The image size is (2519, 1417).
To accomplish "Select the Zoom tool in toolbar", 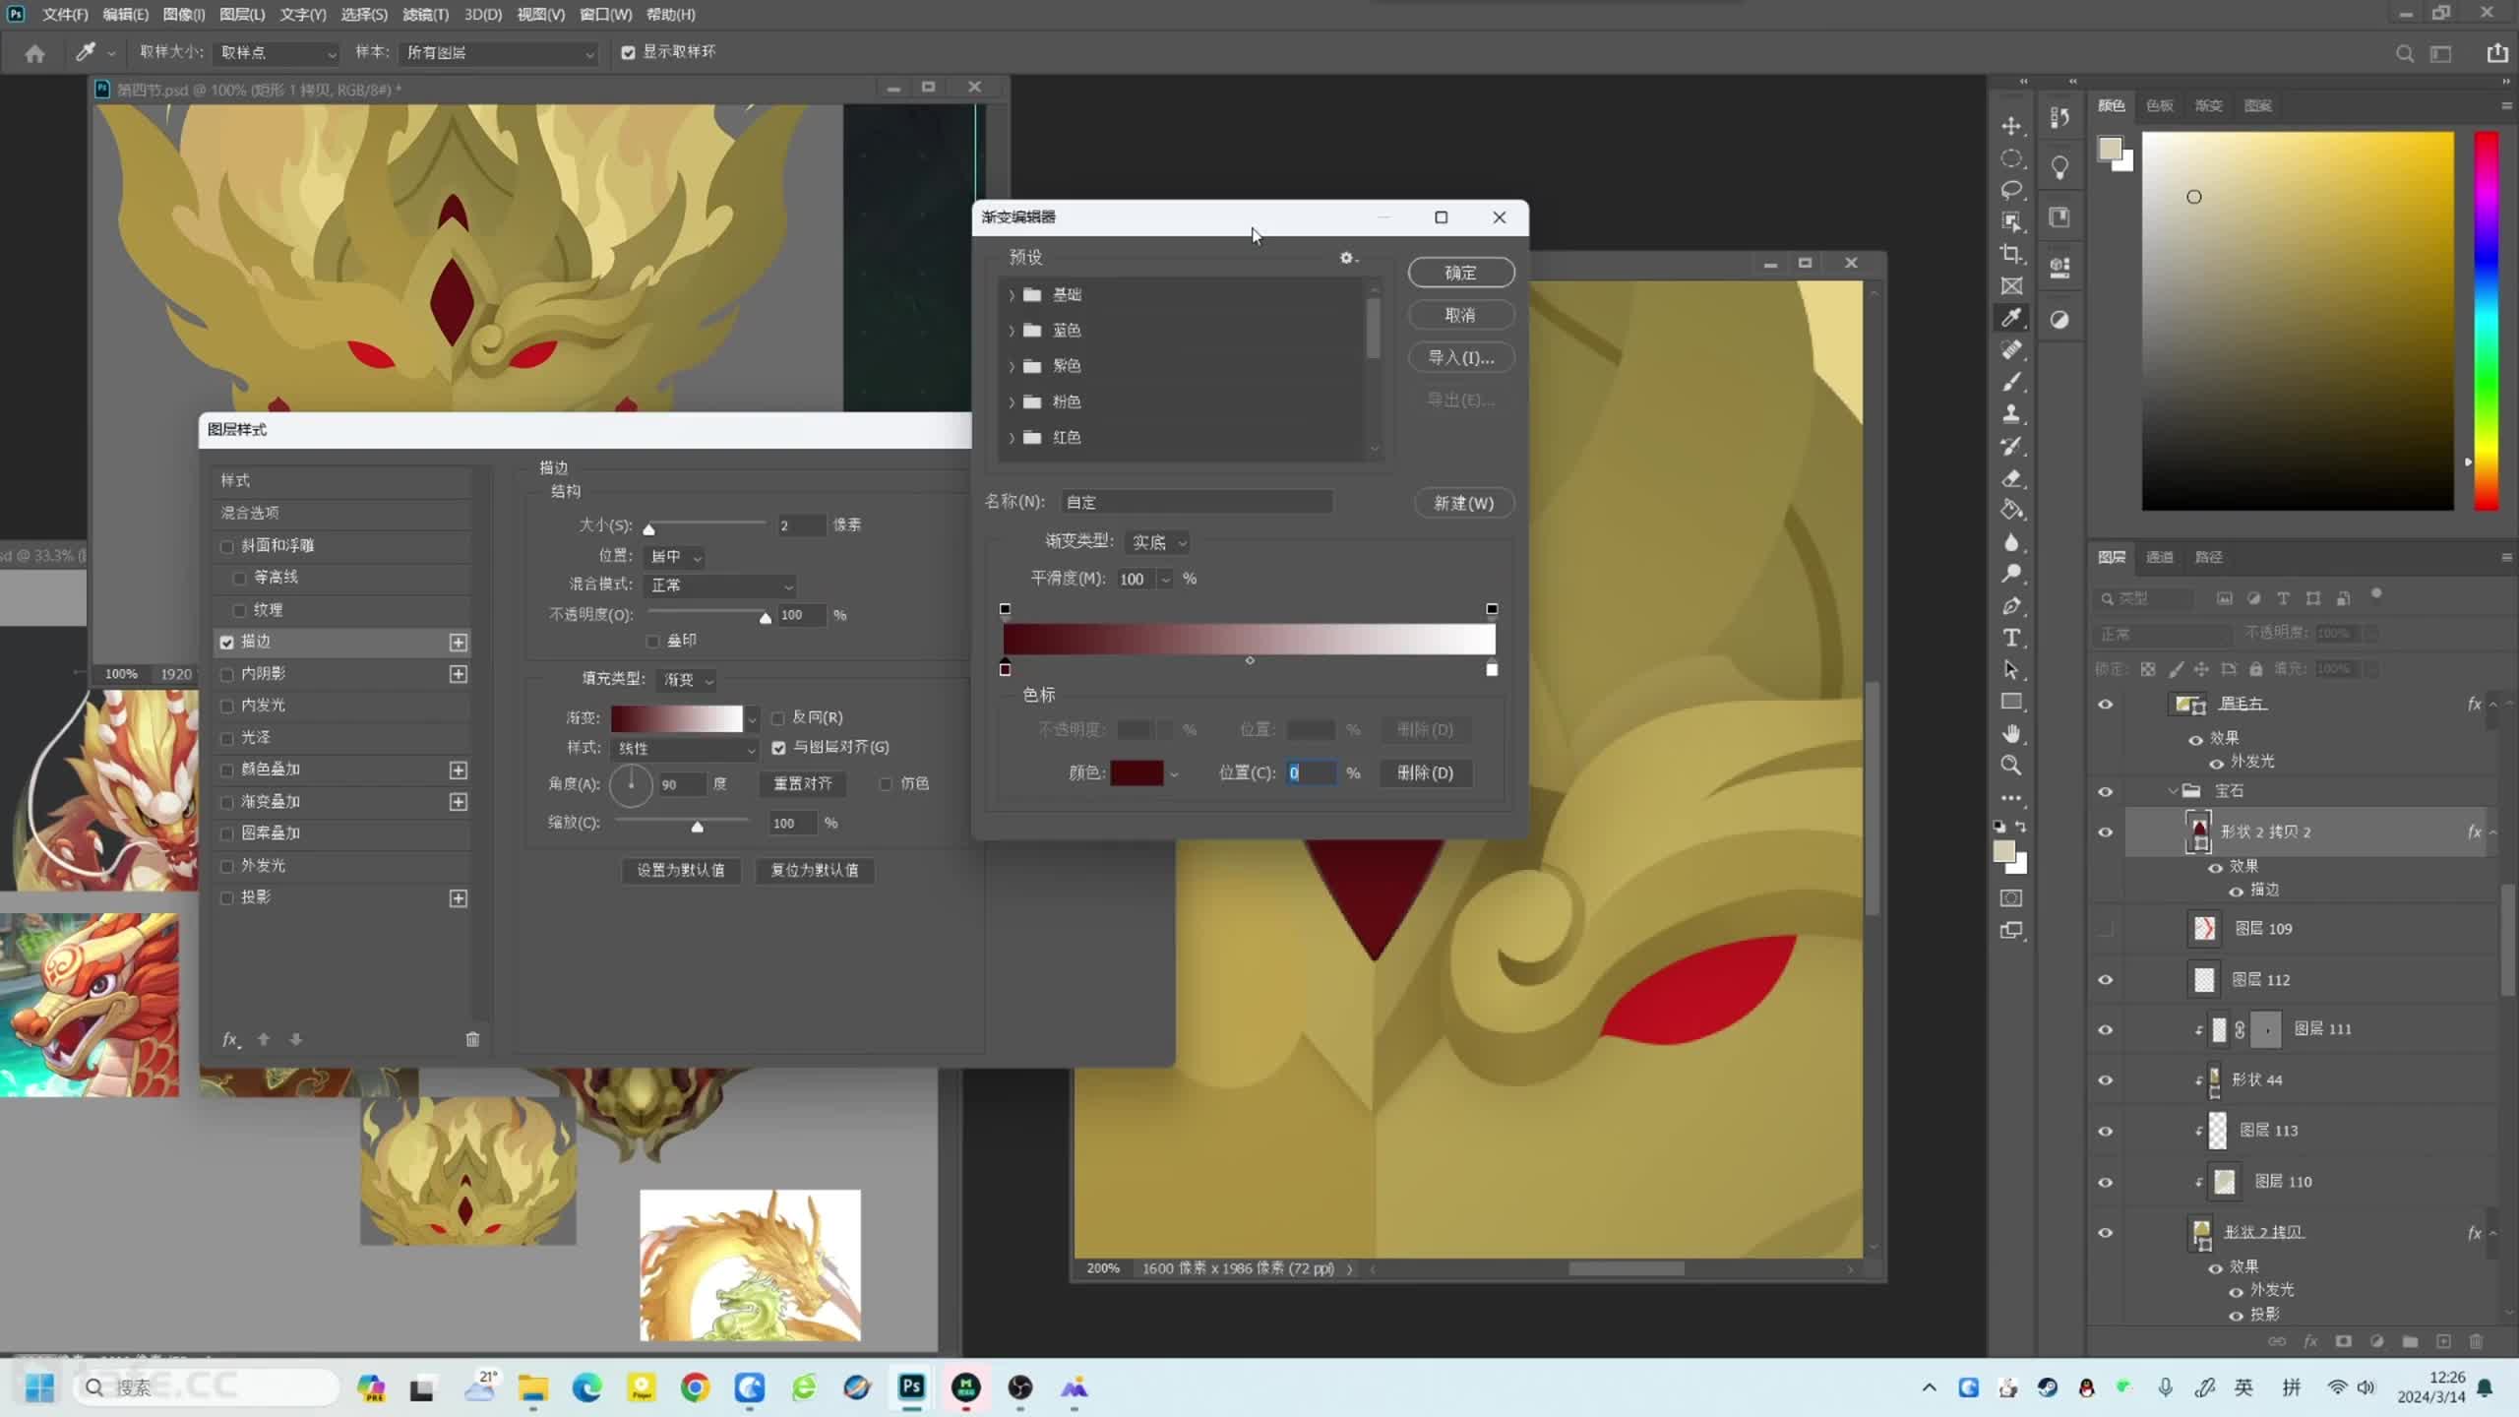I will (2011, 766).
